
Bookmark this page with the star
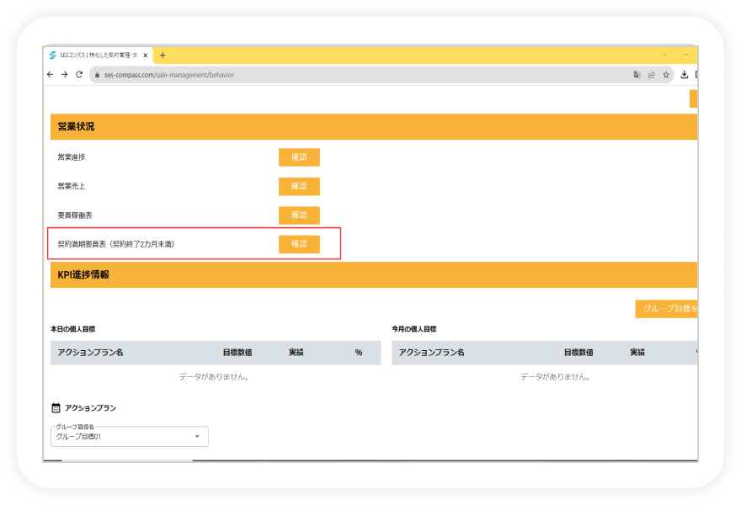(666, 75)
